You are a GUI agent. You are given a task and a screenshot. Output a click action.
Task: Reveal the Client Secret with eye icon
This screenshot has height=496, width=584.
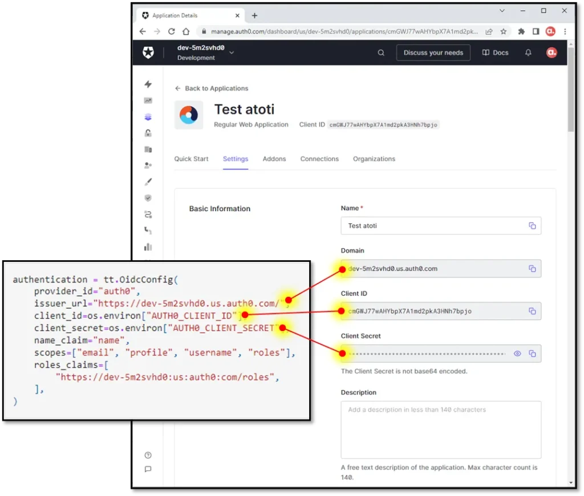(x=517, y=354)
